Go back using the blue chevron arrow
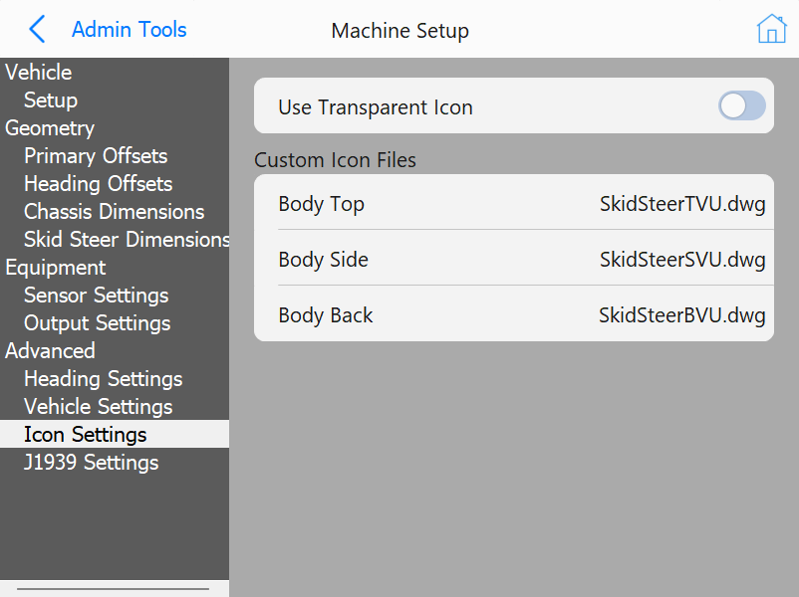This screenshot has height=597, width=799. point(37,29)
